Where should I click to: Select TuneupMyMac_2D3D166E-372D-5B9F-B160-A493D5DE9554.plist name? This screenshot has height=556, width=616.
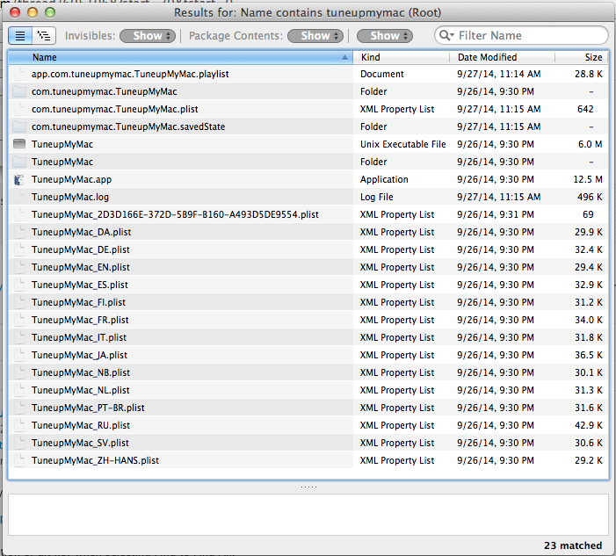175,214
